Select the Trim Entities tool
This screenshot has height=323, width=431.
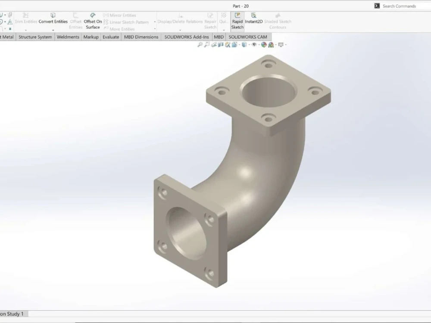click(x=25, y=19)
